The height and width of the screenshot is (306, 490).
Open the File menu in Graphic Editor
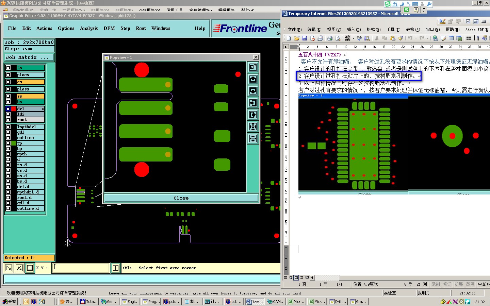coord(12,29)
